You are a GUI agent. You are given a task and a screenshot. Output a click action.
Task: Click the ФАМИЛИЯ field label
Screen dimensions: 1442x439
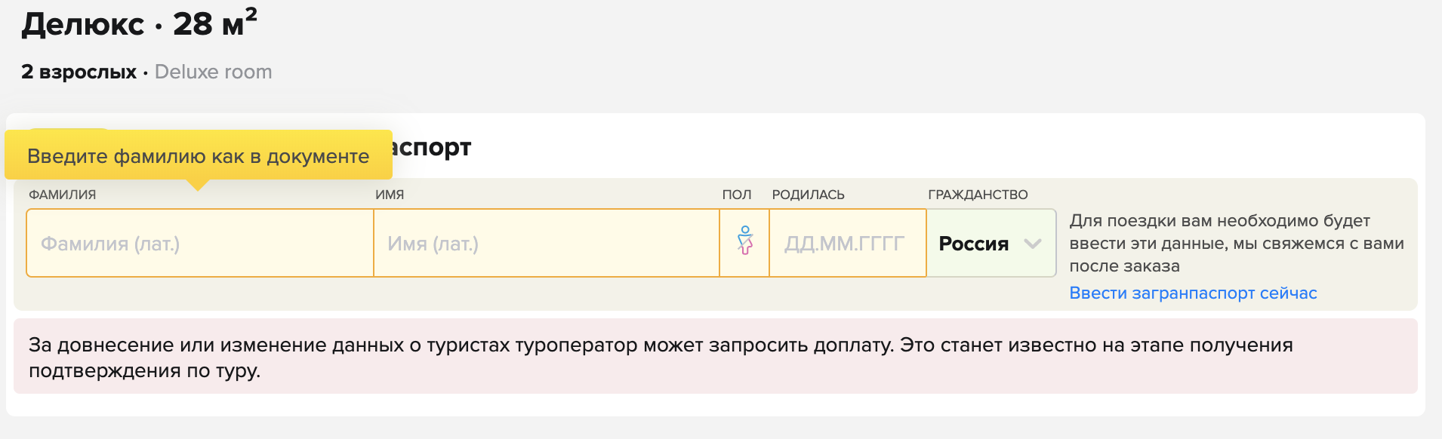[x=63, y=195]
